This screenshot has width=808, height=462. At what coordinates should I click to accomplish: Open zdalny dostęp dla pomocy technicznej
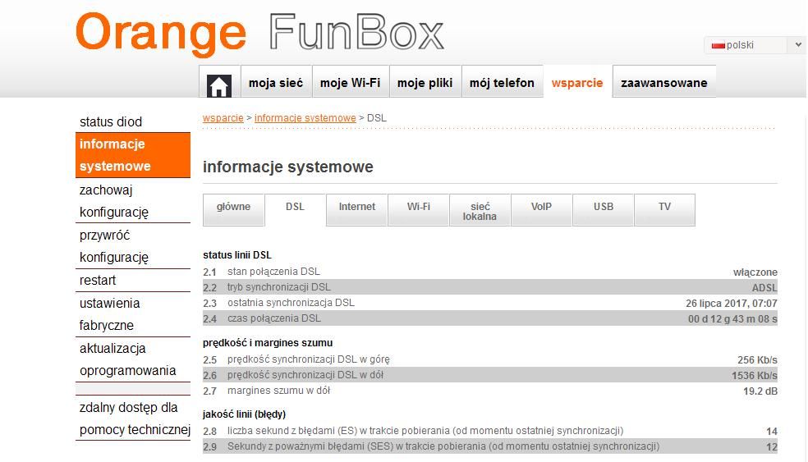coord(135,419)
